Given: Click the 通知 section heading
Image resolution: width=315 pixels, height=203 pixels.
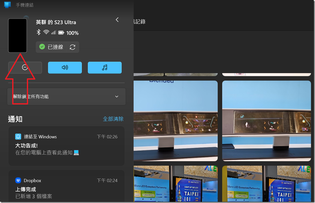Looking at the screenshot, I should pyautogui.click(x=15, y=119).
